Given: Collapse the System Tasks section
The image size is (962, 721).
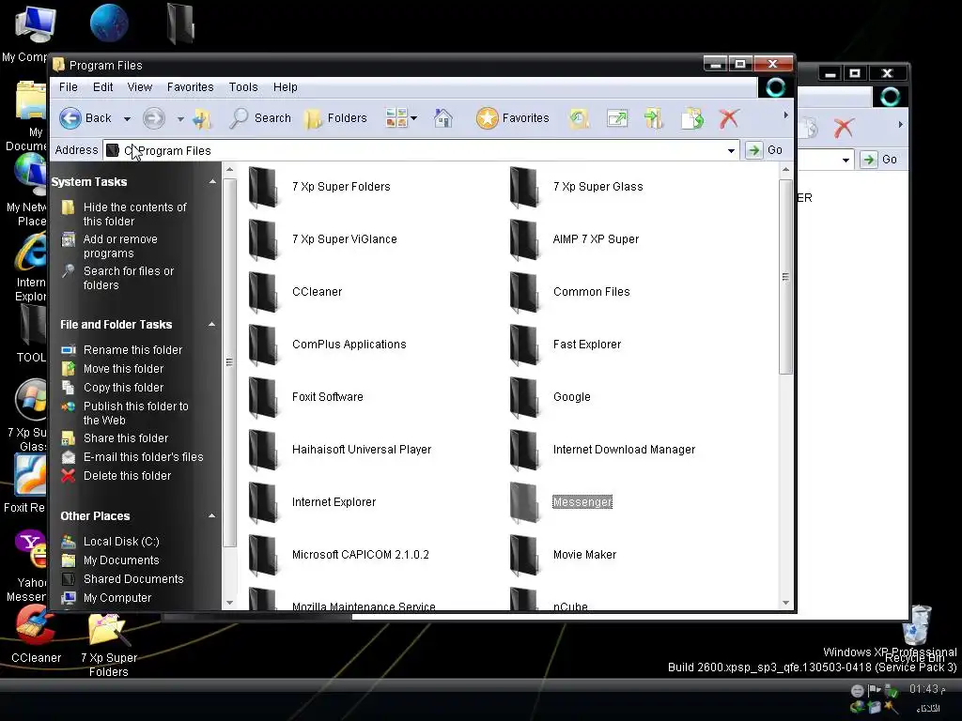Looking at the screenshot, I should 212,181.
